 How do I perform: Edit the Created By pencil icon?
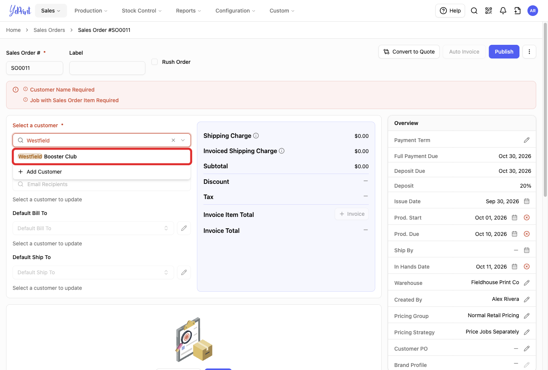click(527, 299)
